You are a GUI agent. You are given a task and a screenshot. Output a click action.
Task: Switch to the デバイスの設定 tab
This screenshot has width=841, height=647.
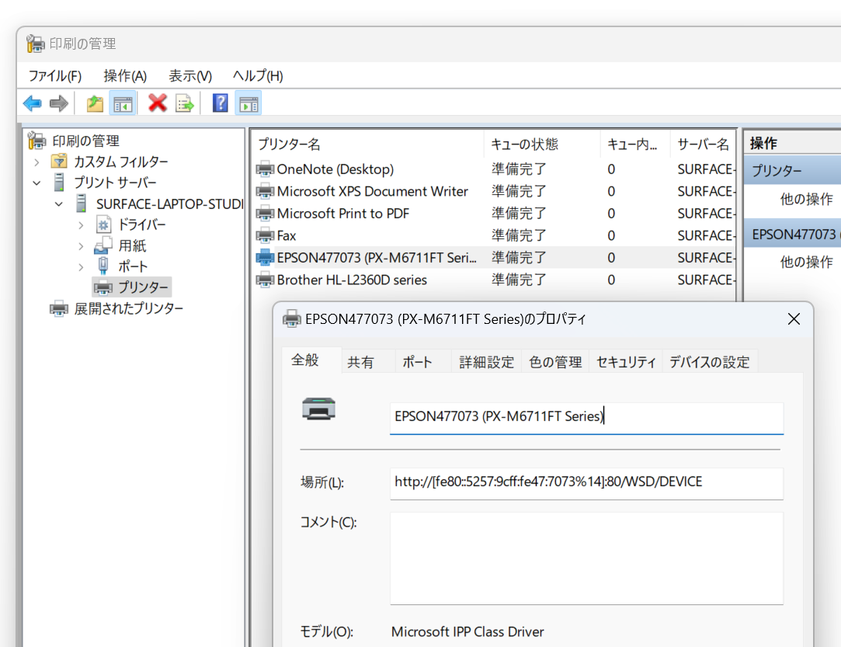coord(708,360)
